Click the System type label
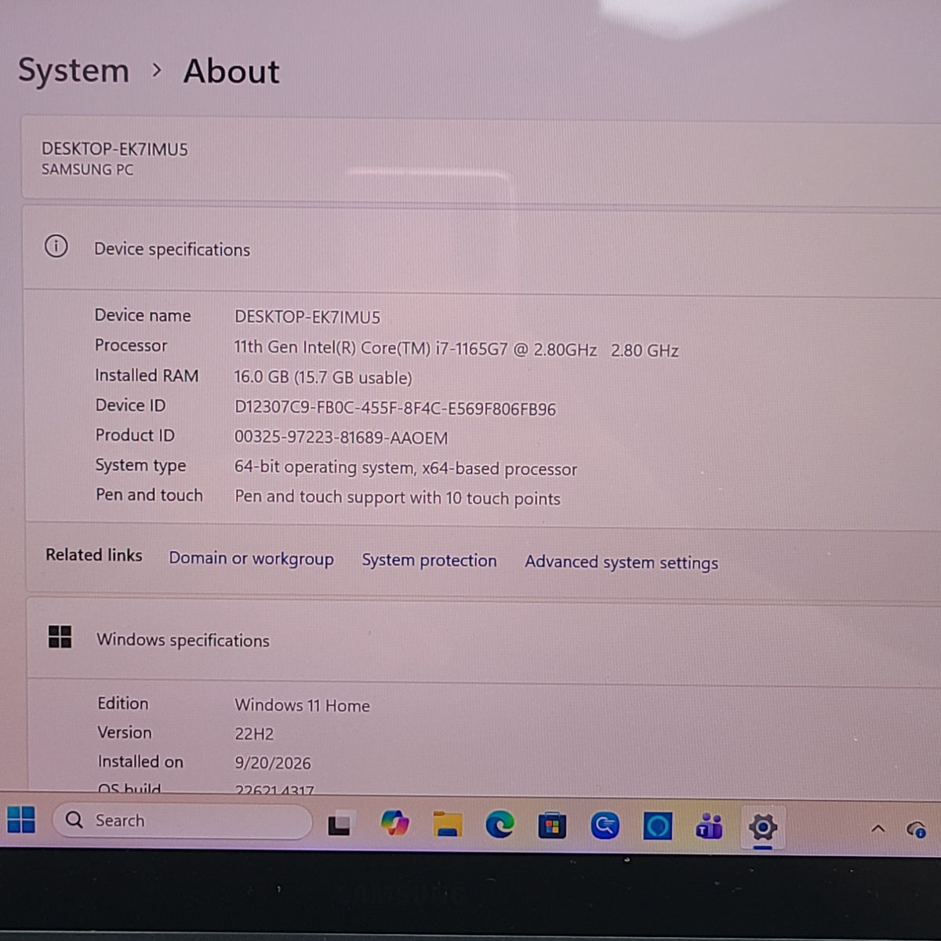Screen dimensions: 941x941 (x=140, y=466)
